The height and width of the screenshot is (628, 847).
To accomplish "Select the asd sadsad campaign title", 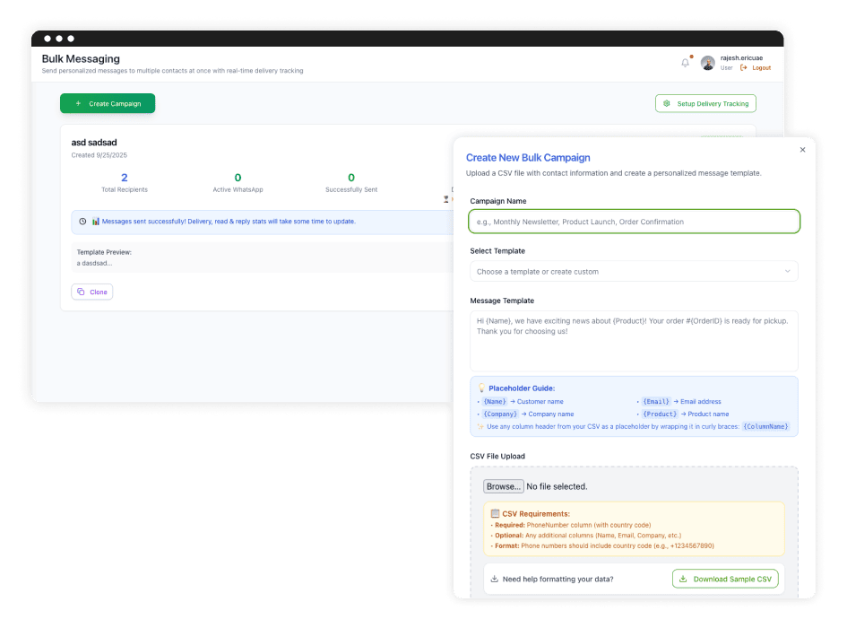I will [92, 142].
